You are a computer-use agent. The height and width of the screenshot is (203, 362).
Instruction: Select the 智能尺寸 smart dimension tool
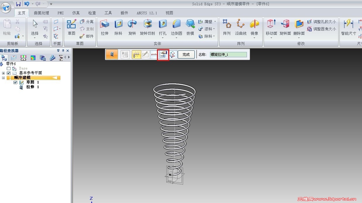coord(349,27)
